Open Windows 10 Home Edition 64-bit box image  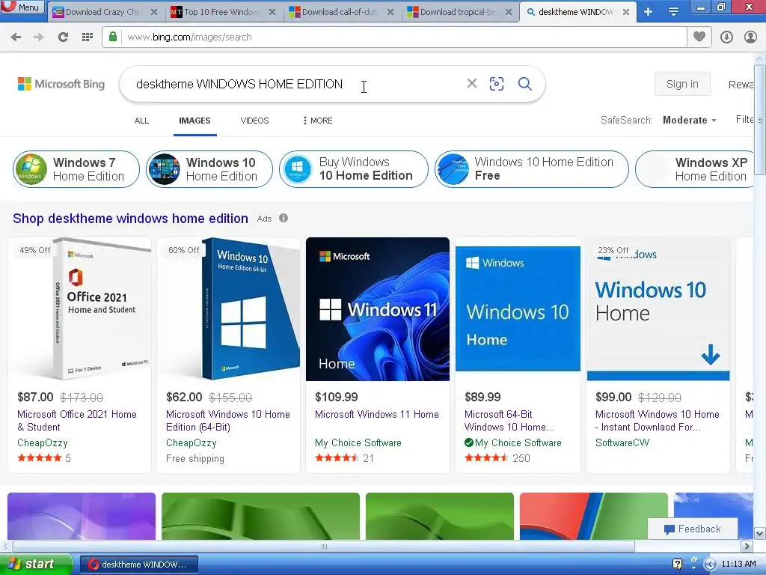229,309
